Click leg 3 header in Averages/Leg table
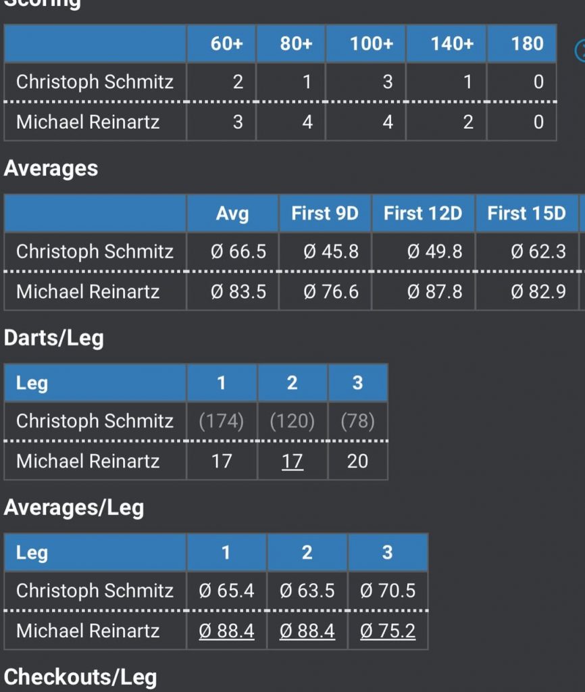Viewport: 585px width, 692px height. tap(387, 553)
